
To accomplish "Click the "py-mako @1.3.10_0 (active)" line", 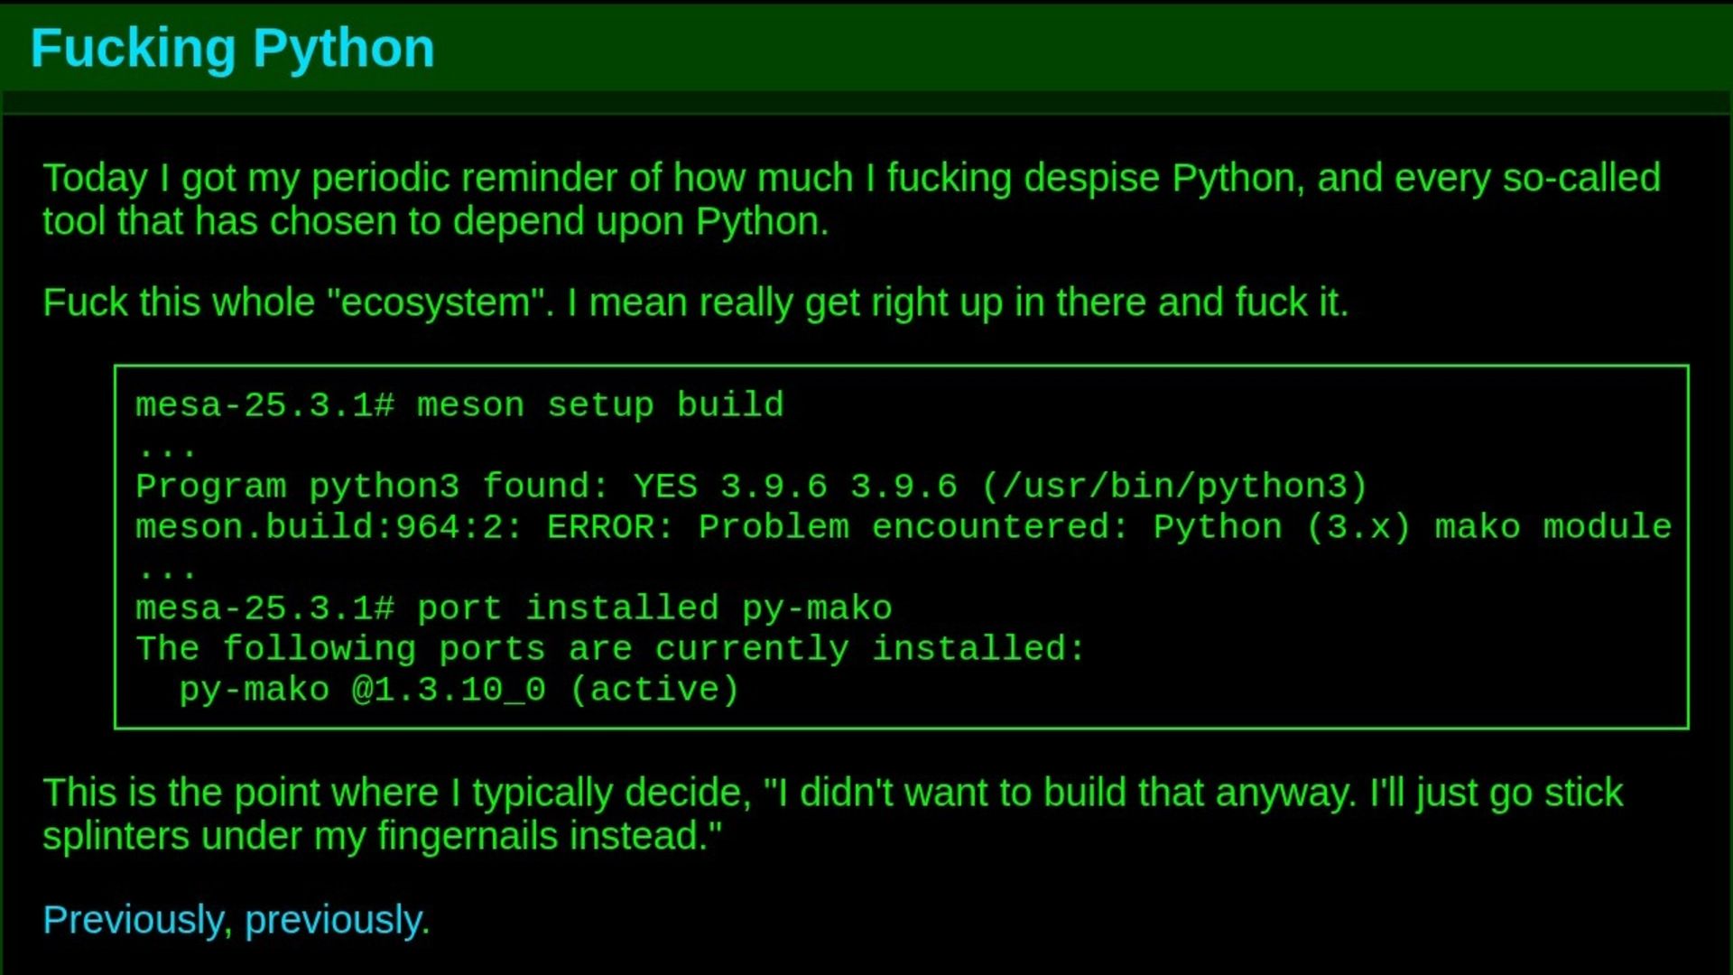I will coord(459,690).
